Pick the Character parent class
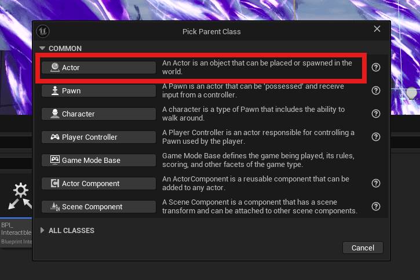The height and width of the screenshot is (280, 420). 98,114
